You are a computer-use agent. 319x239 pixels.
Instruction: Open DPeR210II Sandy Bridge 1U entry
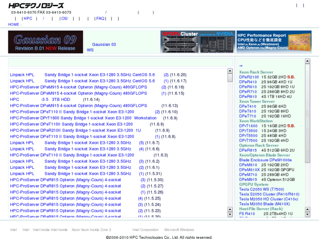(x=75, y=130)
